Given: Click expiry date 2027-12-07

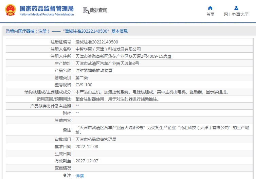Looking at the screenshot, I should click(x=87, y=161).
